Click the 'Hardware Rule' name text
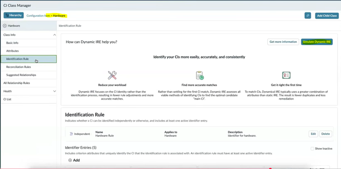 [x=105, y=135]
